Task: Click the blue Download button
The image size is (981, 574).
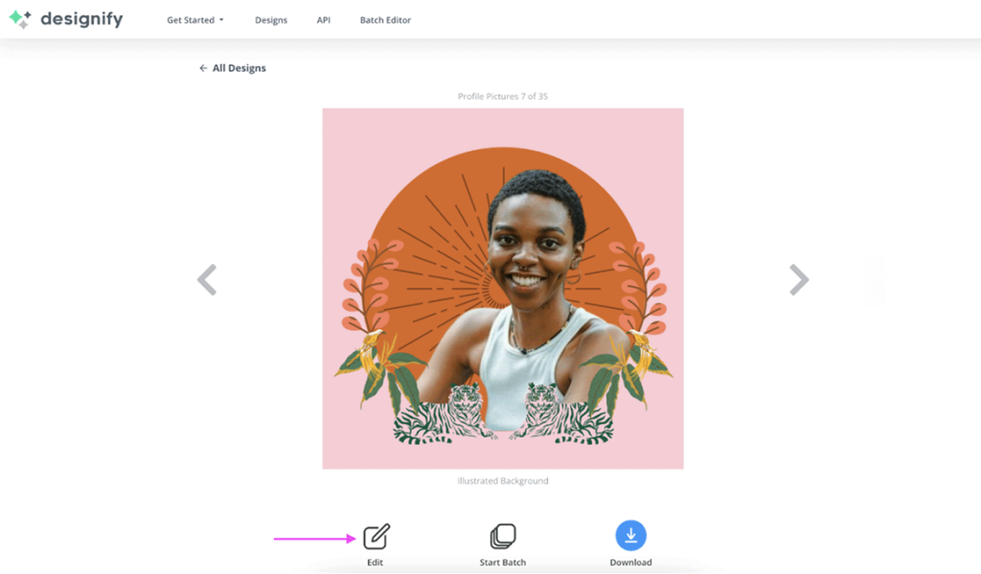Action: (x=630, y=536)
